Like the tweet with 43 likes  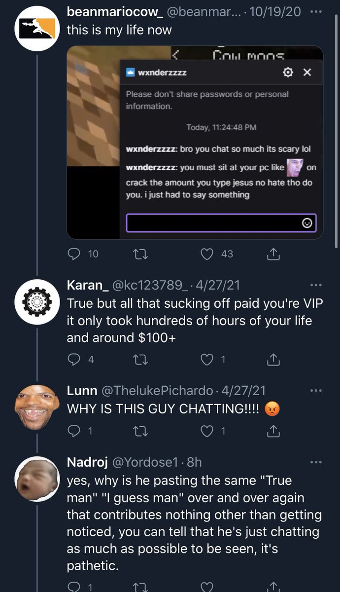207,255
